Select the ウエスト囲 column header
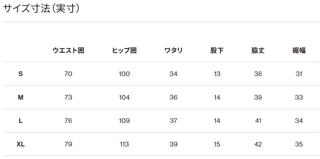The width and height of the screenshot is (320, 159). click(x=68, y=51)
